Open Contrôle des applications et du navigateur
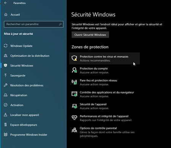The height and width of the screenshot is (148, 171). tap(104, 94)
